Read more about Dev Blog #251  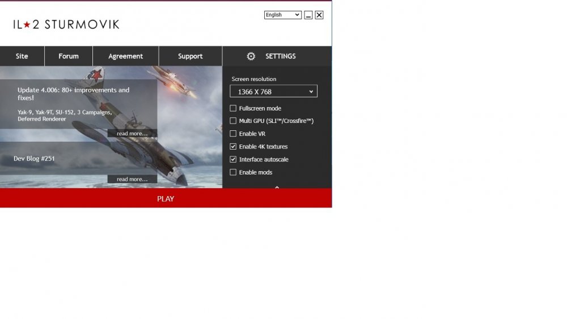pyautogui.click(x=132, y=179)
